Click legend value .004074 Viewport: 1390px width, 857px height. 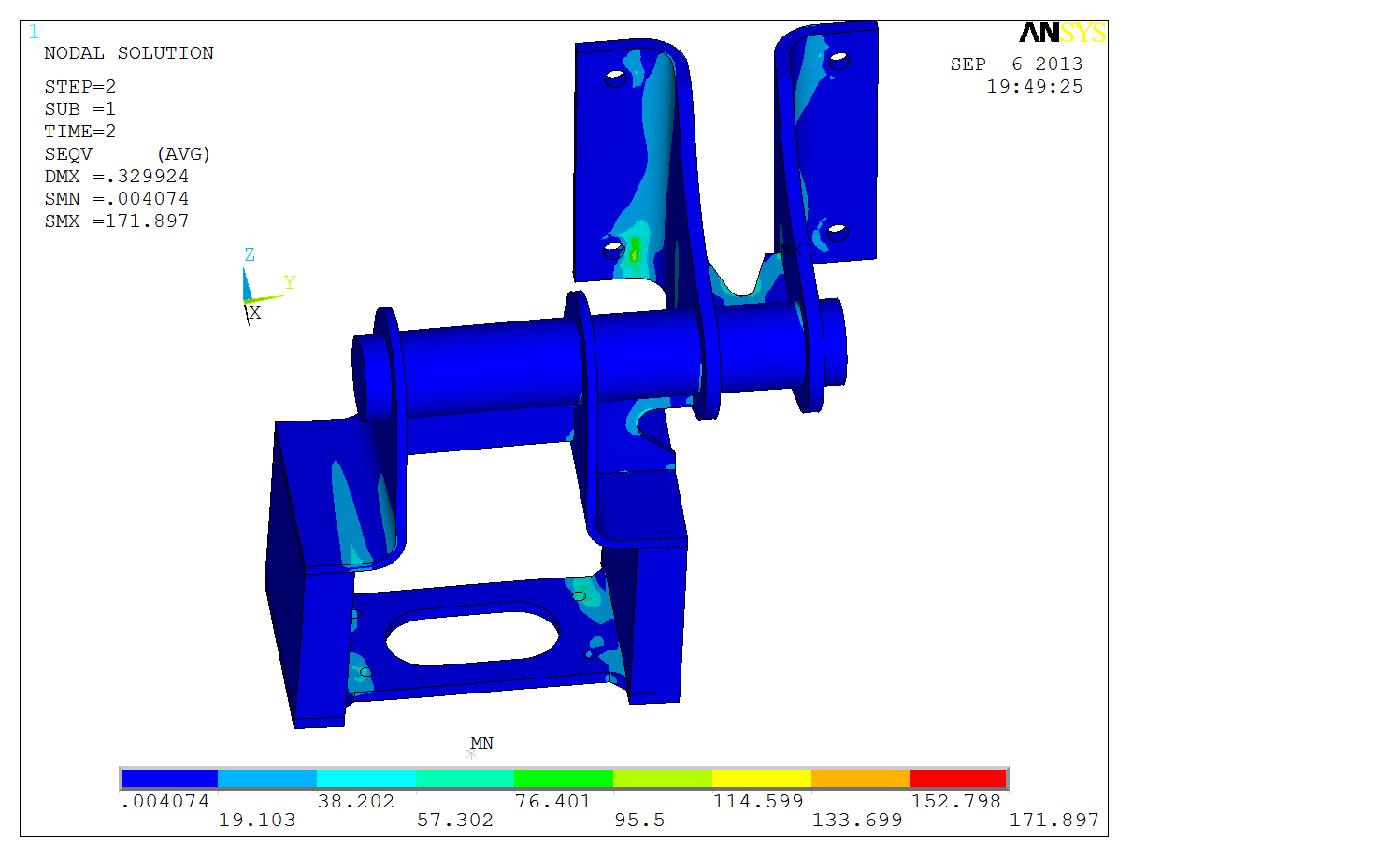click(x=165, y=802)
